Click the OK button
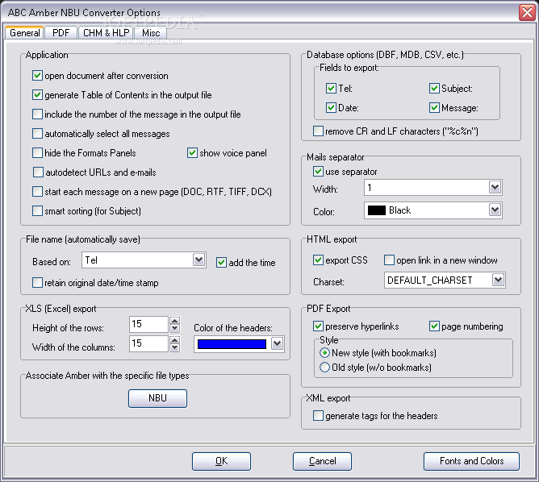The width and height of the screenshot is (539, 482). pos(221,461)
